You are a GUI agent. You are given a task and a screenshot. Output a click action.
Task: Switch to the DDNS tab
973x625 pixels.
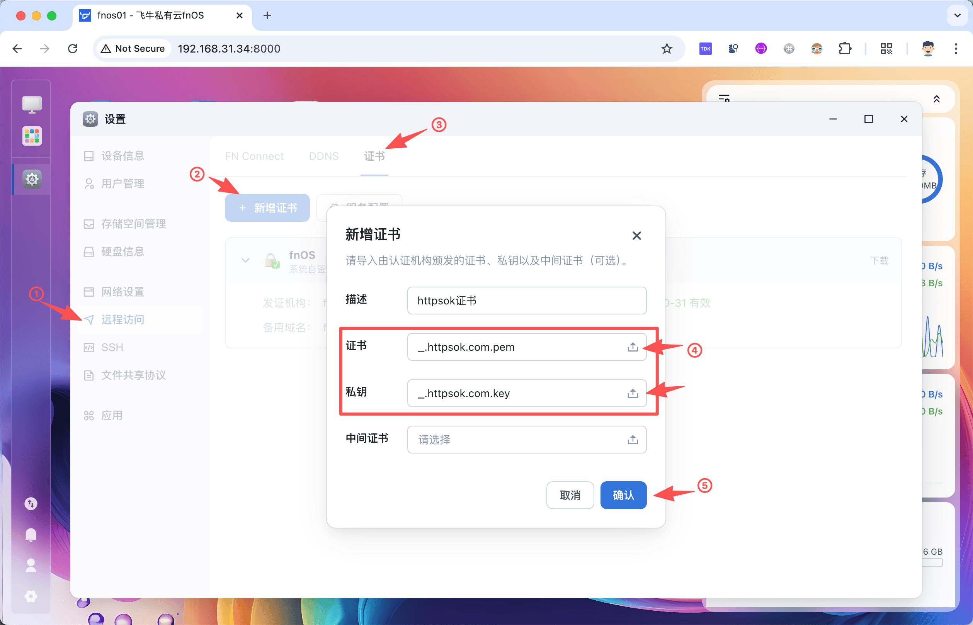(x=323, y=156)
